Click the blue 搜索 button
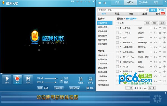This screenshot has width=167, height=106. coord(153,10)
